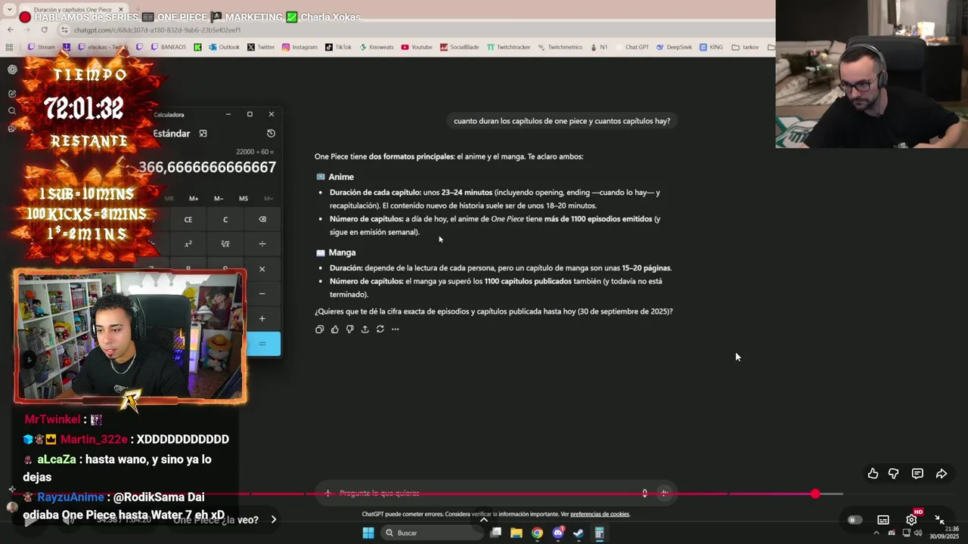Mark ChatGPT response with thumbs down
The image size is (968, 544).
[349, 329]
